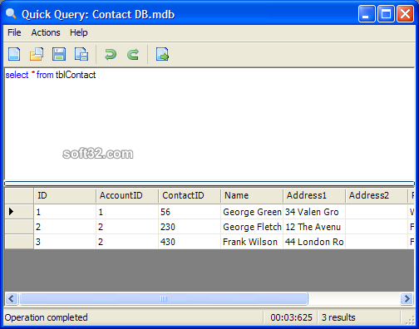Sort by the Name column header

click(x=252, y=195)
